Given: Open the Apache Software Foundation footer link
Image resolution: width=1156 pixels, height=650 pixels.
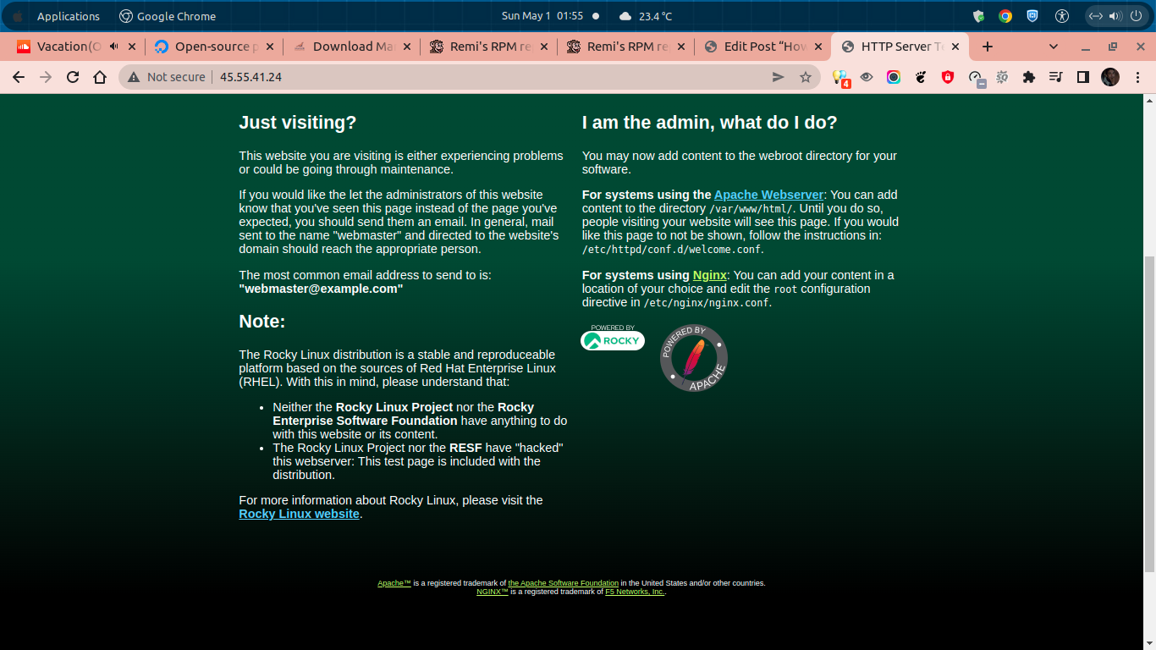Looking at the screenshot, I should 563,583.
